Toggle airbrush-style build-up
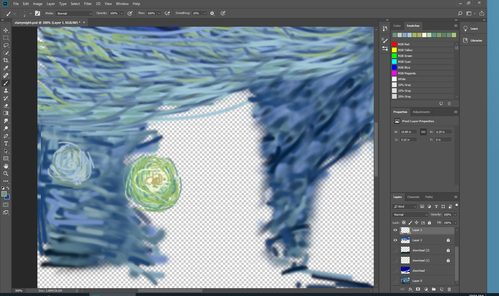This screenshot has width=499, height=296. (167, 13)
